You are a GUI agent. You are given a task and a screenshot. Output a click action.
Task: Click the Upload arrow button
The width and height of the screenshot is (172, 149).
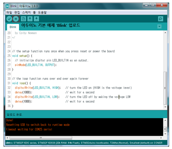16,19
